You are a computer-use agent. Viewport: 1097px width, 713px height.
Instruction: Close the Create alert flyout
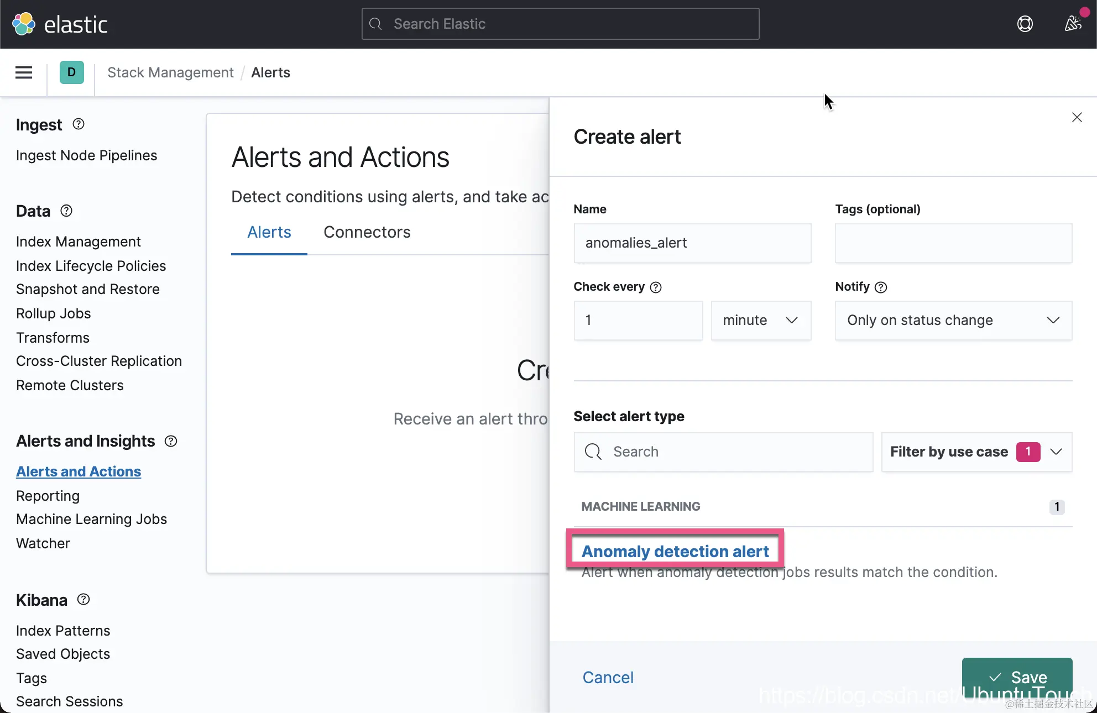(1077, 117)
